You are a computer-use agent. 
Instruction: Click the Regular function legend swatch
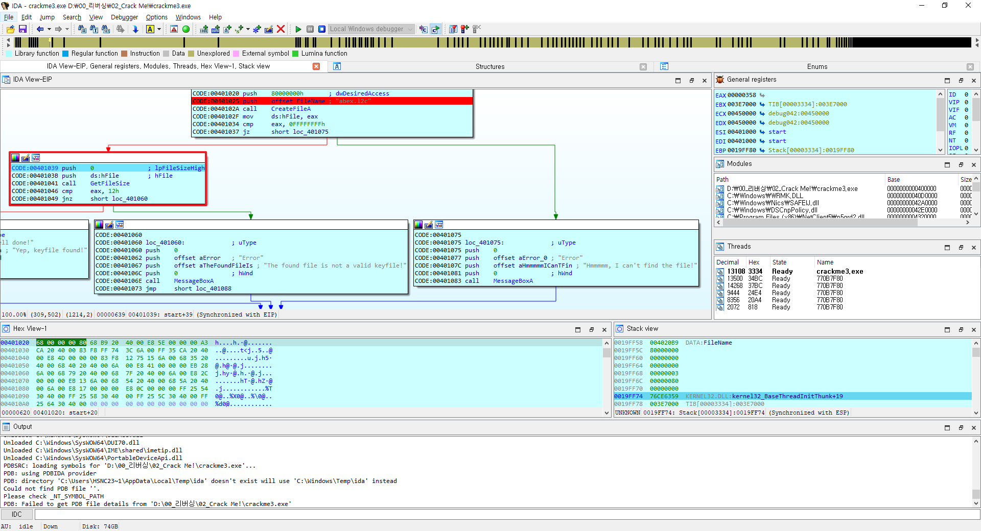[65, 54]
